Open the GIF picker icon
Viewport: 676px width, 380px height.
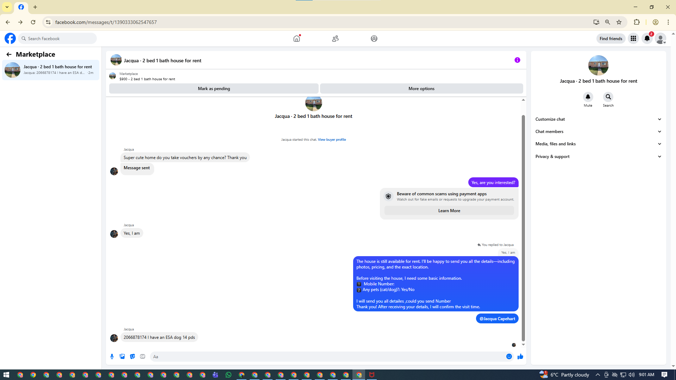[x=143, y=356]
